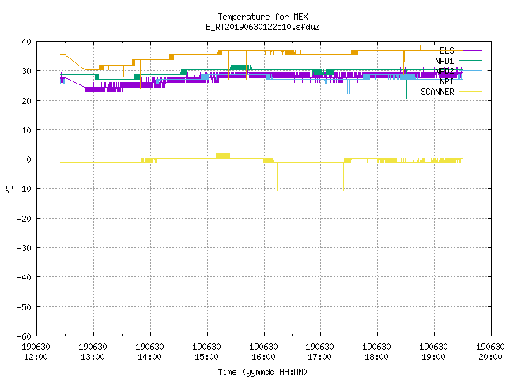
Task: Click the x-axis label '190630 16:00'
Action: point(263,352)
